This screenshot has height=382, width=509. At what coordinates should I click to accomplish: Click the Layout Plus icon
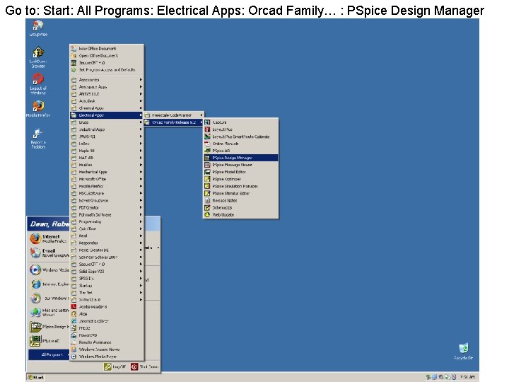(207, 129)
